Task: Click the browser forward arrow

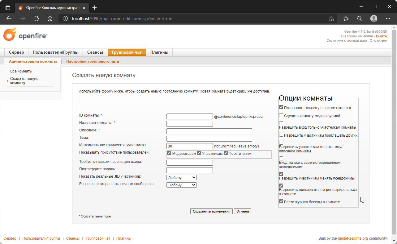Action: 23,19
